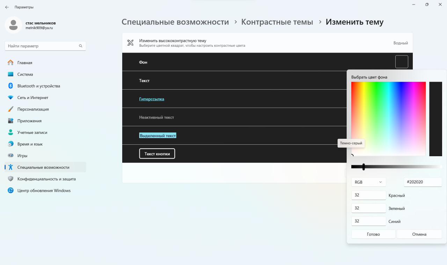This screenshot has height=265, width=447.
Task: Click the dark color preview bar
Action: pos(435,119)
